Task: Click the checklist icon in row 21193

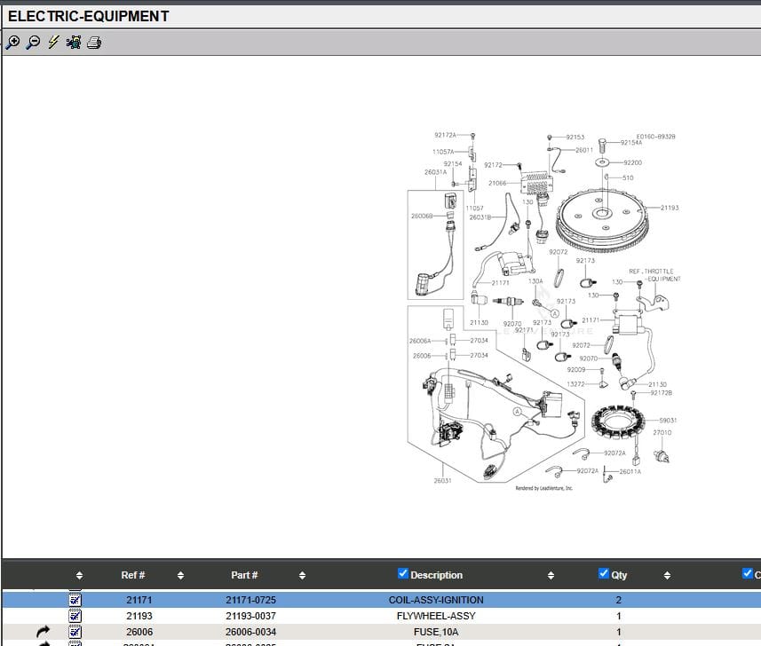Action: (x=75, y=616)
